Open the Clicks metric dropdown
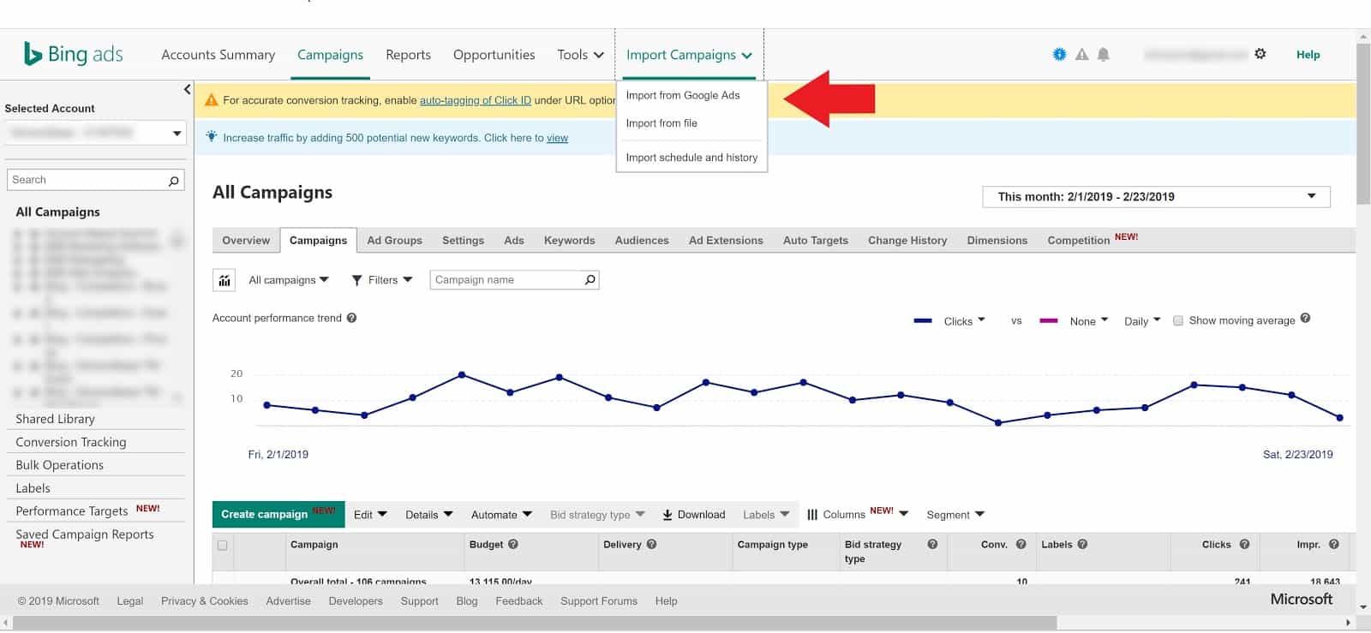 pyautogui.click(x=964, y=321)
